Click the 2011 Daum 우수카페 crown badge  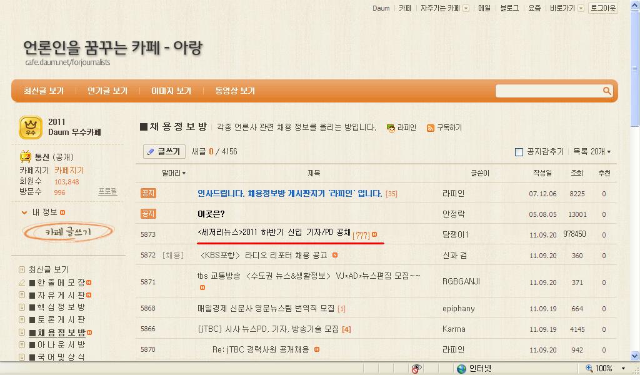[31, 127]
